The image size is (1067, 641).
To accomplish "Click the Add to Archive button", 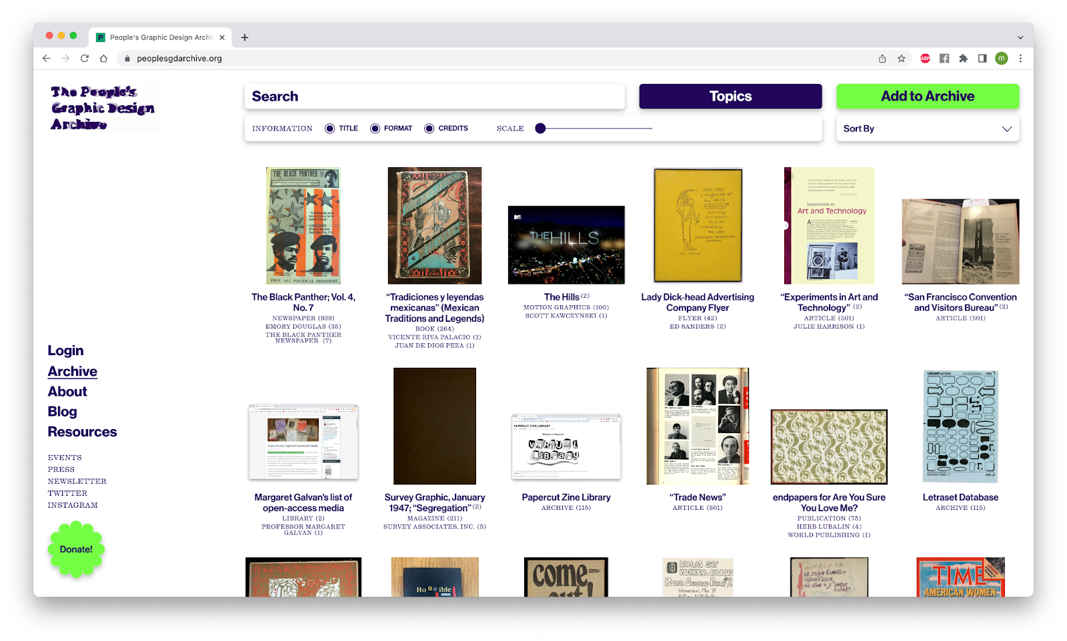I will tap(928, 97).
